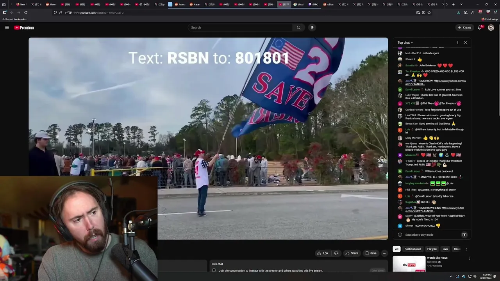500x281 pixels.
Task: Go to YouTube Premium home logo
Action: 24,28
